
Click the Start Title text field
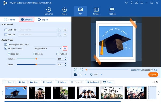click(x=38, y=30)
